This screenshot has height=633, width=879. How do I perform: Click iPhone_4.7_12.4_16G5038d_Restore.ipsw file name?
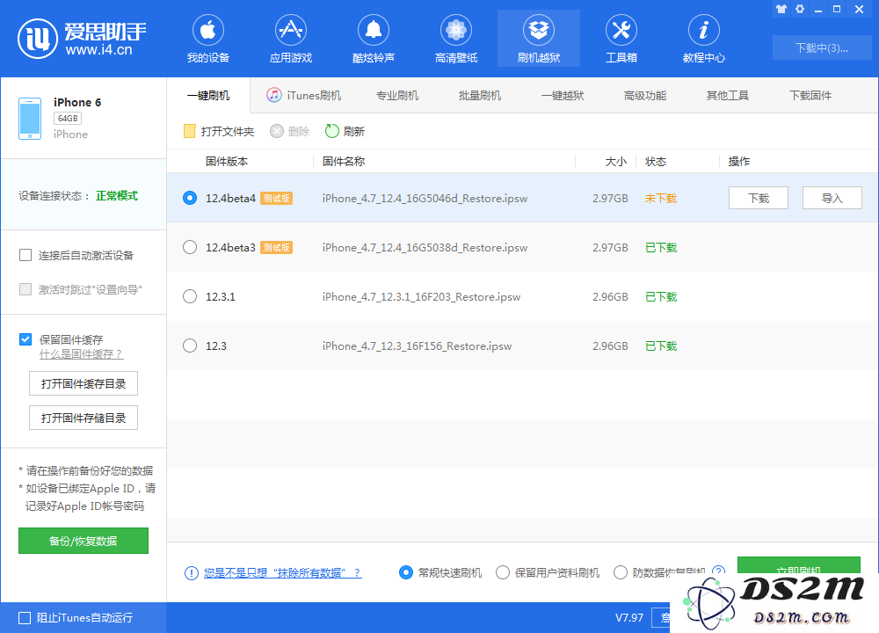click(x=425, y=247)
